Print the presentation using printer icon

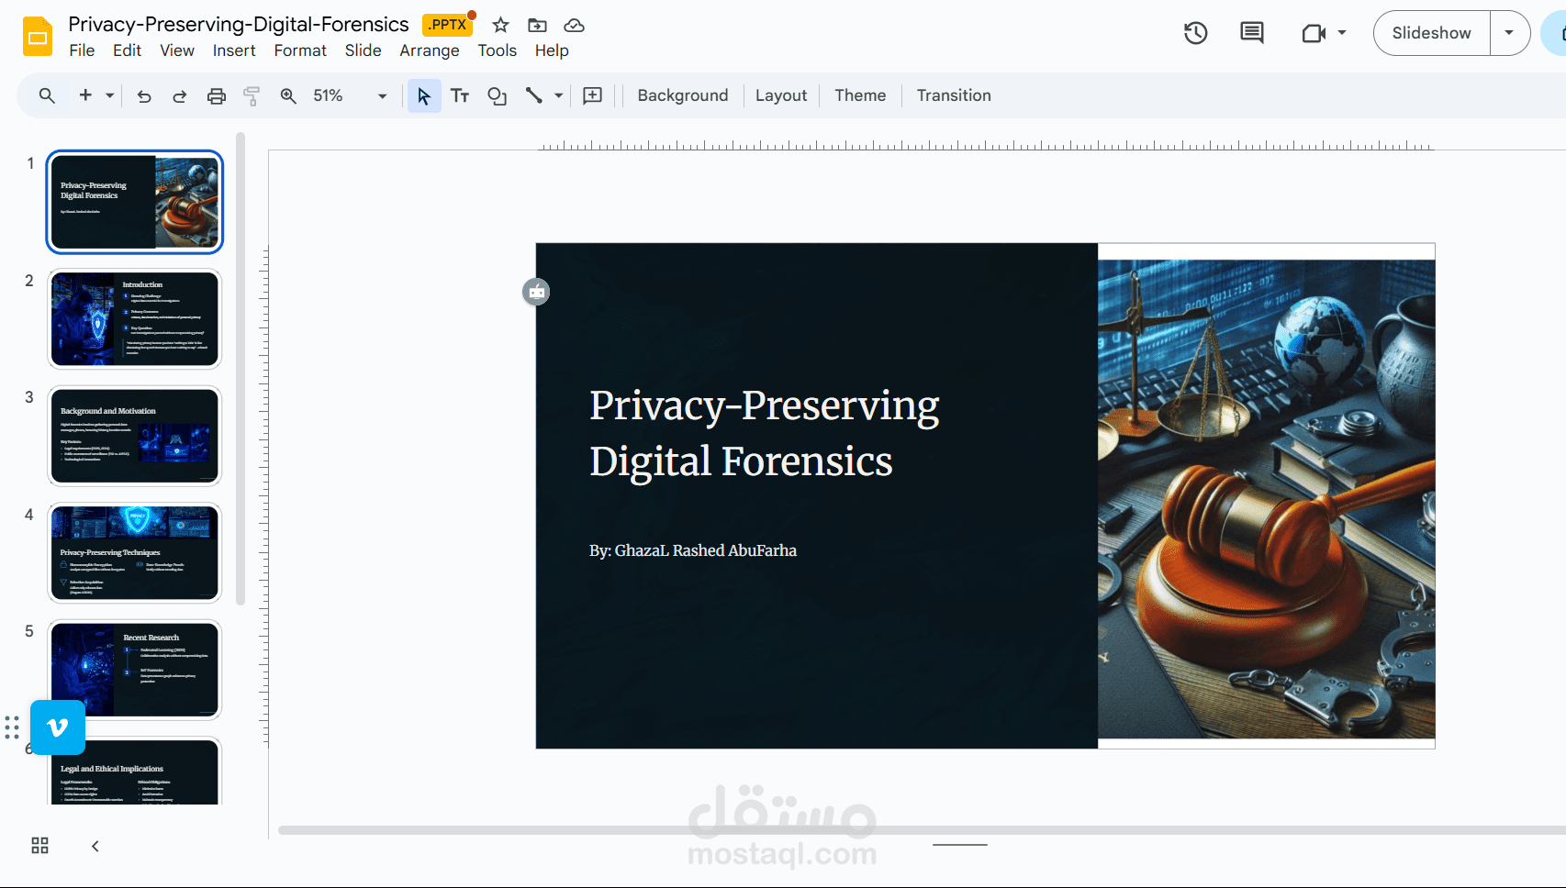(x=217, y=95)
